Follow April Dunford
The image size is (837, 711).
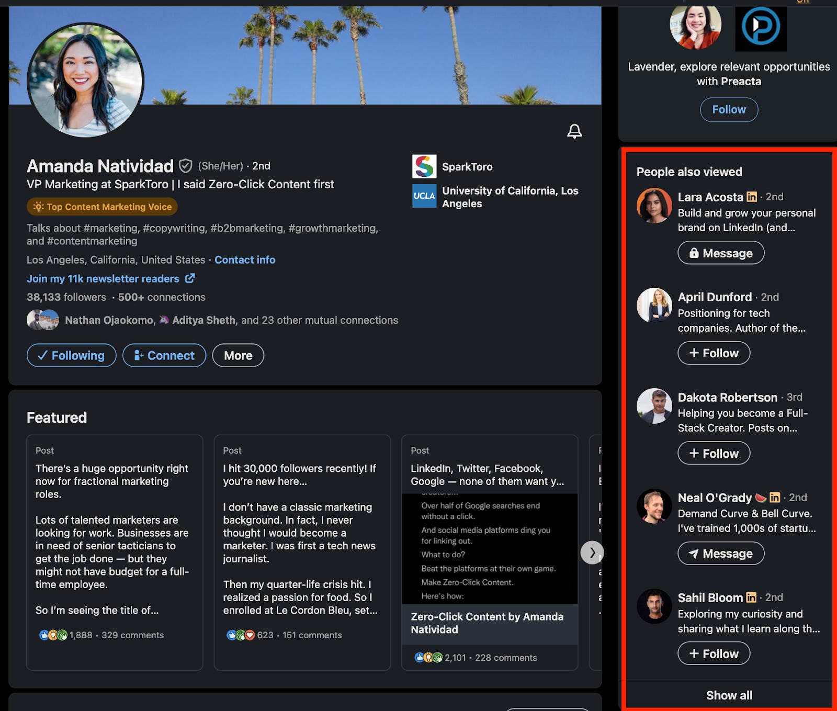pos(714,353)
